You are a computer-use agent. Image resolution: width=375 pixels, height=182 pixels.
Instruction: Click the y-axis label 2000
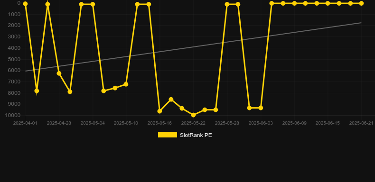pos(14,25)
